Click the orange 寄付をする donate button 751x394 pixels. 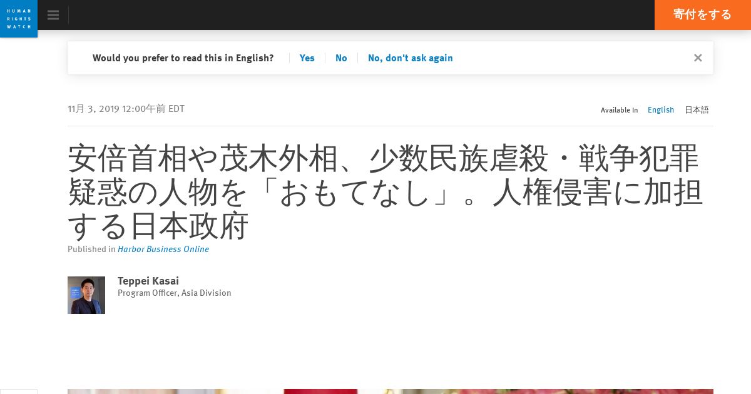click(703, 15)
